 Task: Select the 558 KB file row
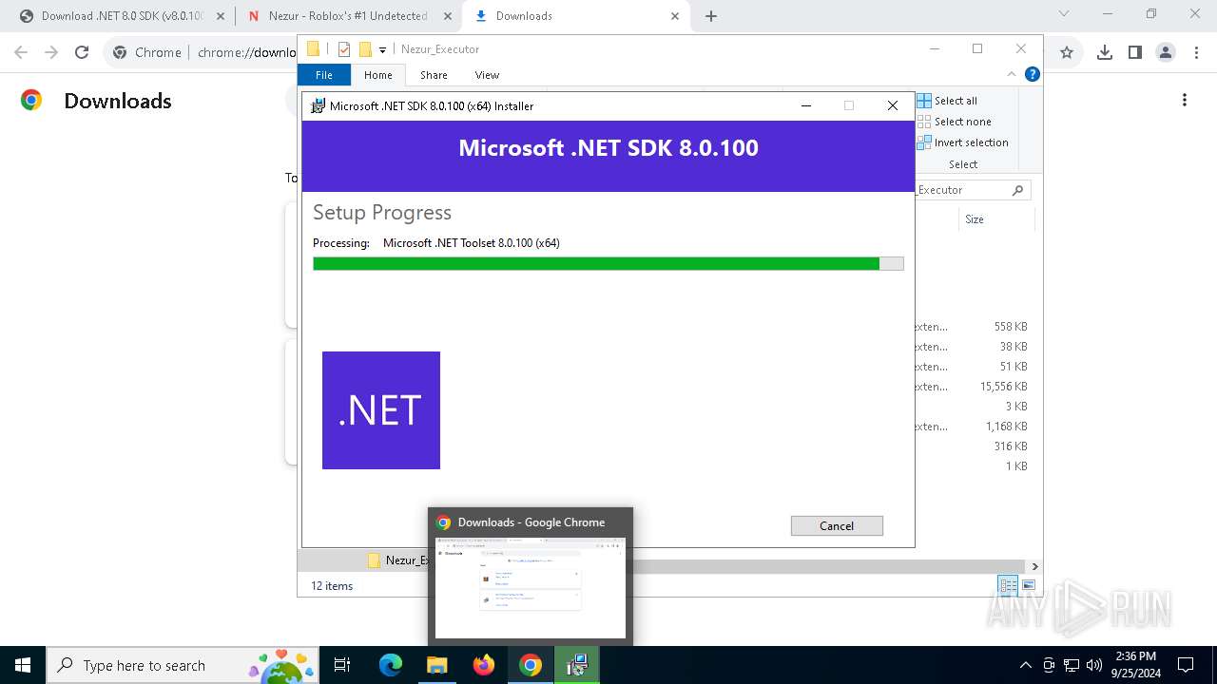972,327
